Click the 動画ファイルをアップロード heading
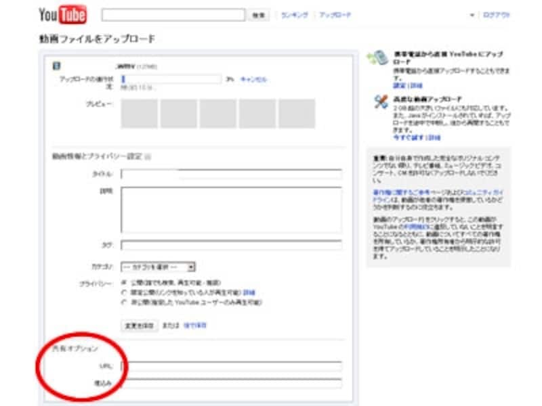This screenshot has height=406, width=542. (97, 39)
